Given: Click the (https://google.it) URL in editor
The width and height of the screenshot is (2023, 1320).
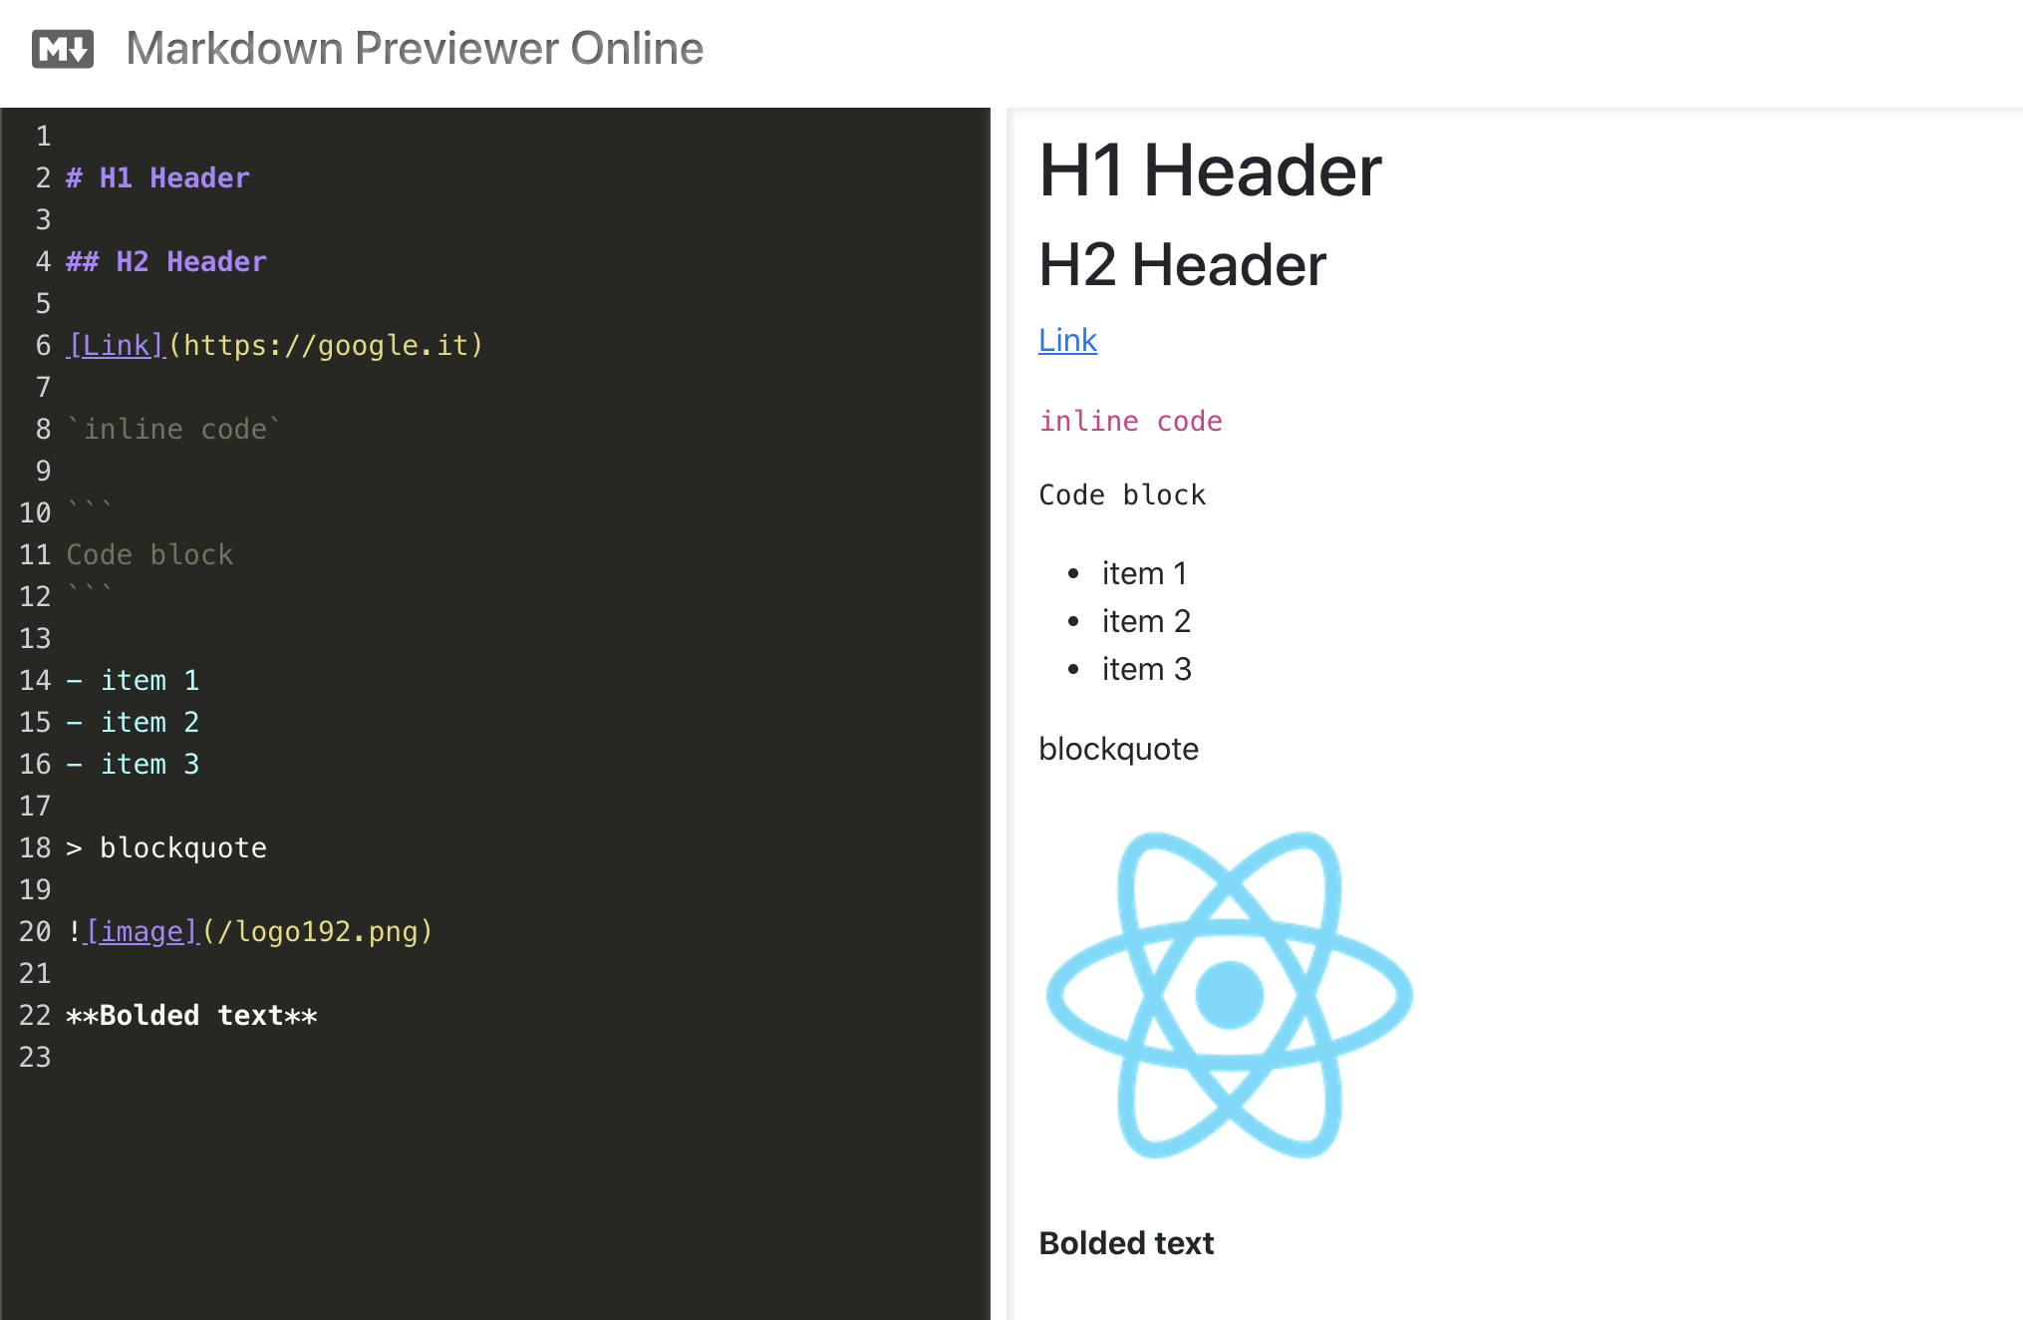Looking at the screenshot, I should tap(326, 345).
